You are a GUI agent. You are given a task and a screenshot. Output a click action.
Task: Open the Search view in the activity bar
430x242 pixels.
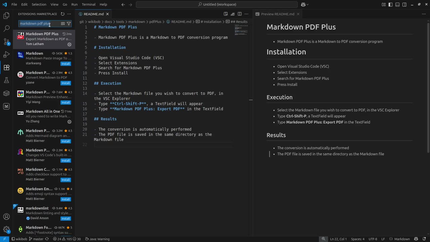click(x=6, y=29)
